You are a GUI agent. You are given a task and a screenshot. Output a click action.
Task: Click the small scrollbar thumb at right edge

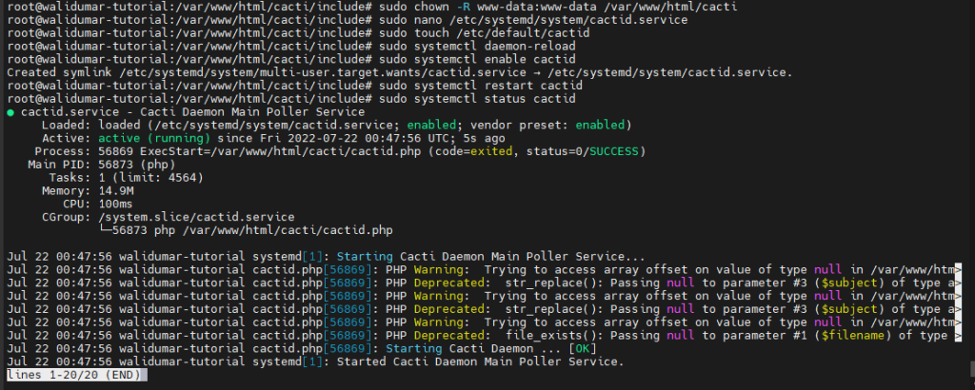(x=972, y=369)
